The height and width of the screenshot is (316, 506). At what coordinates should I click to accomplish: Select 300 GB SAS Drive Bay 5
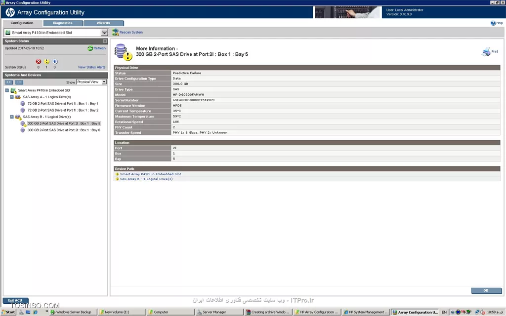click(x=64, y=123)
